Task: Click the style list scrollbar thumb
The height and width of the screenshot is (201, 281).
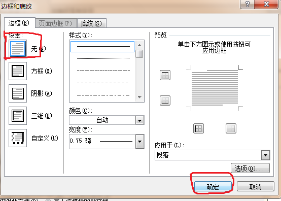Action: tap(139, 54)
